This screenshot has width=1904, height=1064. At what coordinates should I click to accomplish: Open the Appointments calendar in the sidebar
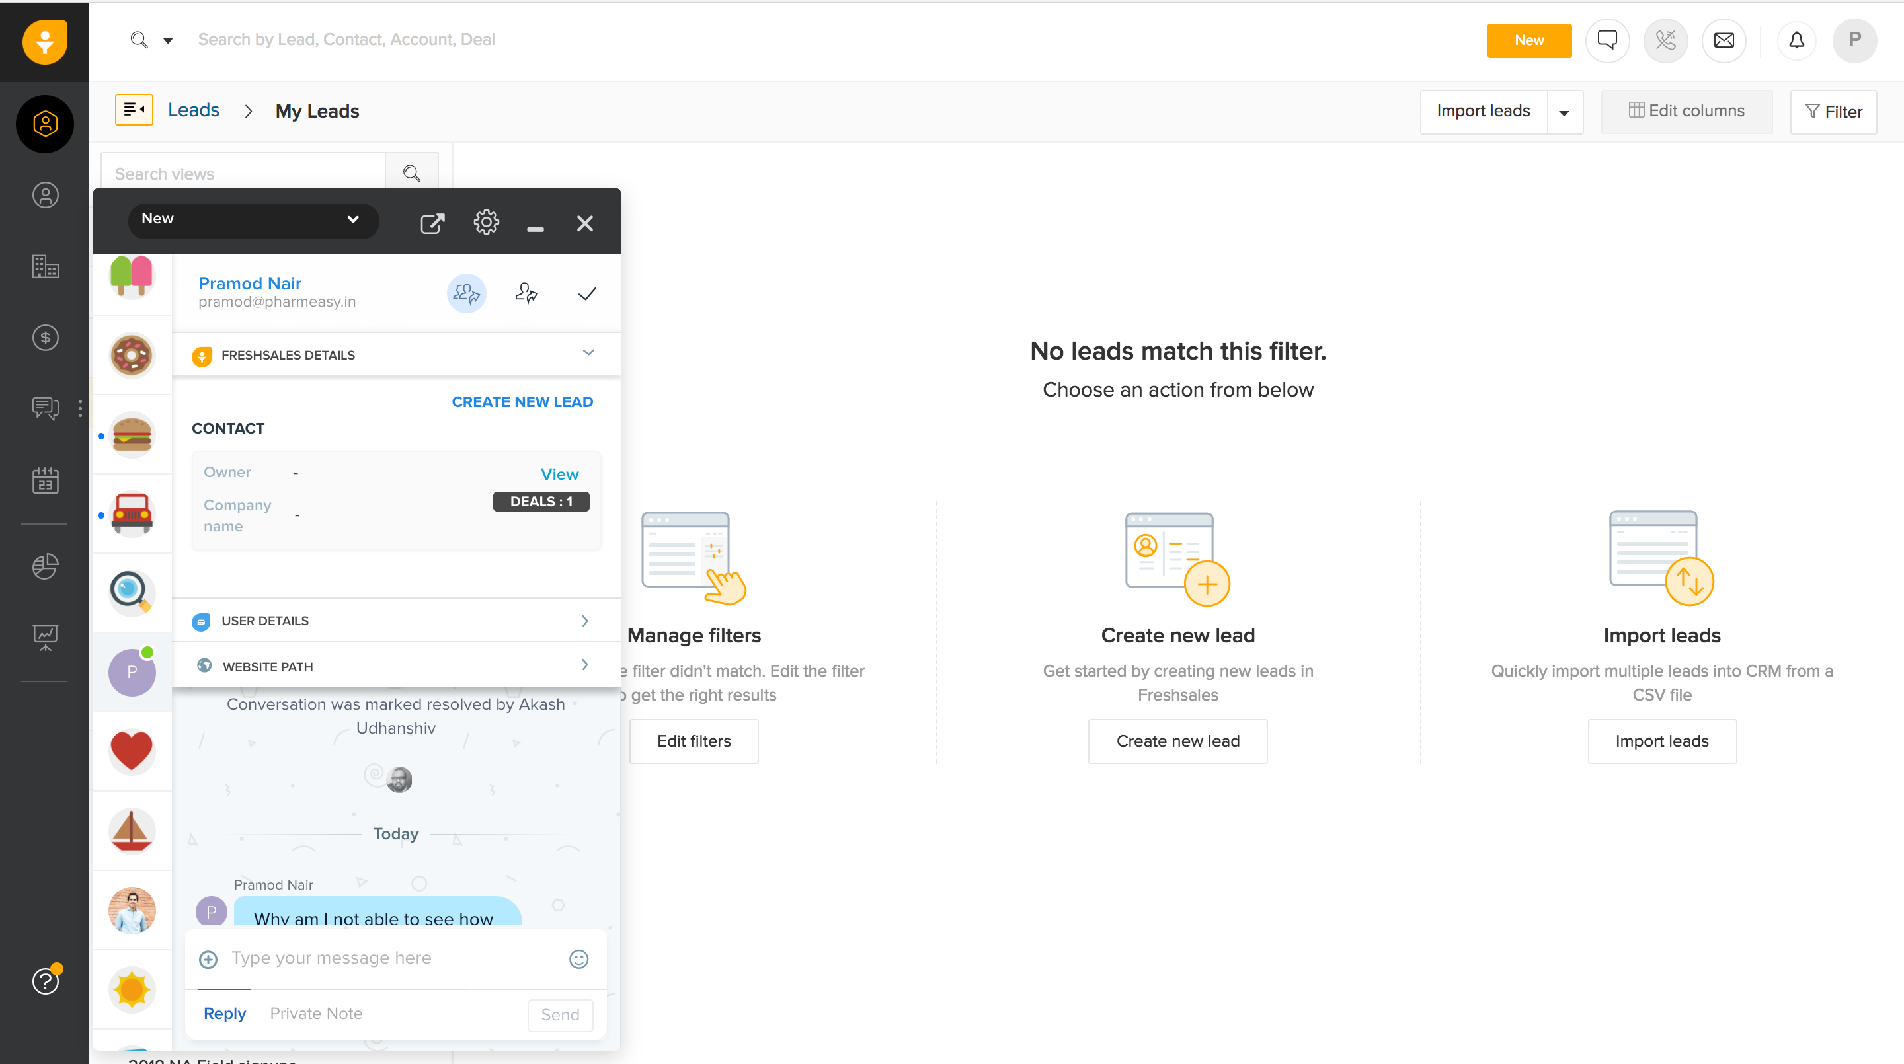(44, 480)
